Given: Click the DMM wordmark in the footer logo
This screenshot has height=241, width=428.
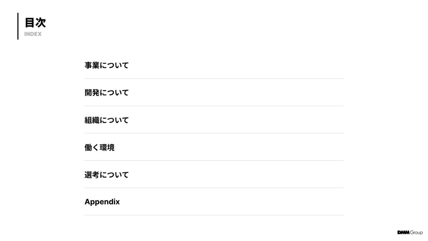Looking at the screenshot, I should click(403, 232).
